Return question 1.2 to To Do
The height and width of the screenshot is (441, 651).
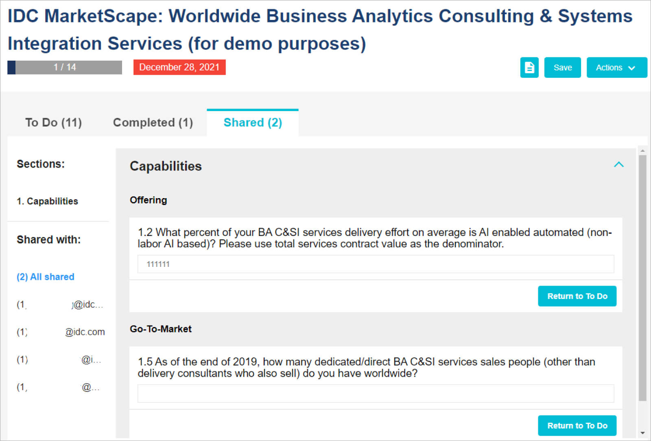pos(577,296)
